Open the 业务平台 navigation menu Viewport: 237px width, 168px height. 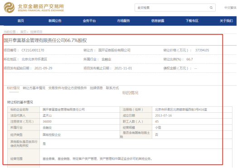click(89, 21)
